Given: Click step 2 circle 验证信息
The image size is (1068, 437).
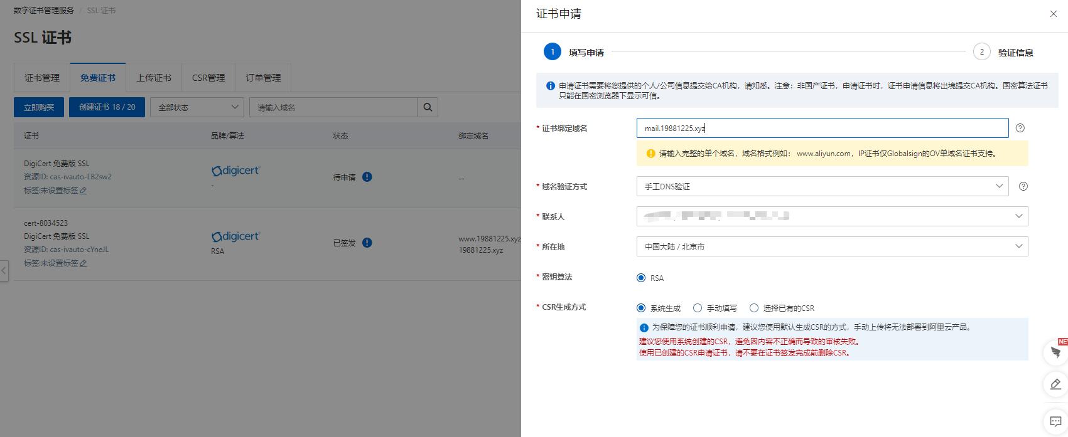Looking at the screenshot, I should click(981, 51).
